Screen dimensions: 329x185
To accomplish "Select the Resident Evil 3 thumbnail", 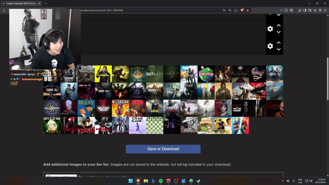I will [52, 91].
